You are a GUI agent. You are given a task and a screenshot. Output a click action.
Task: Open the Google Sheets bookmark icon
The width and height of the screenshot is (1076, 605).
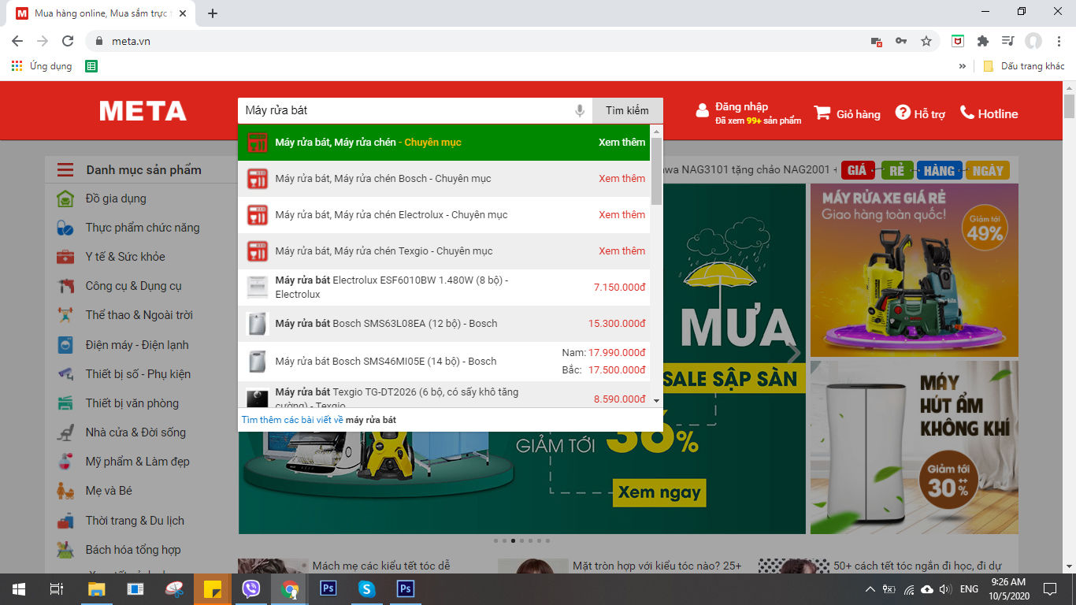click(91, 66)
